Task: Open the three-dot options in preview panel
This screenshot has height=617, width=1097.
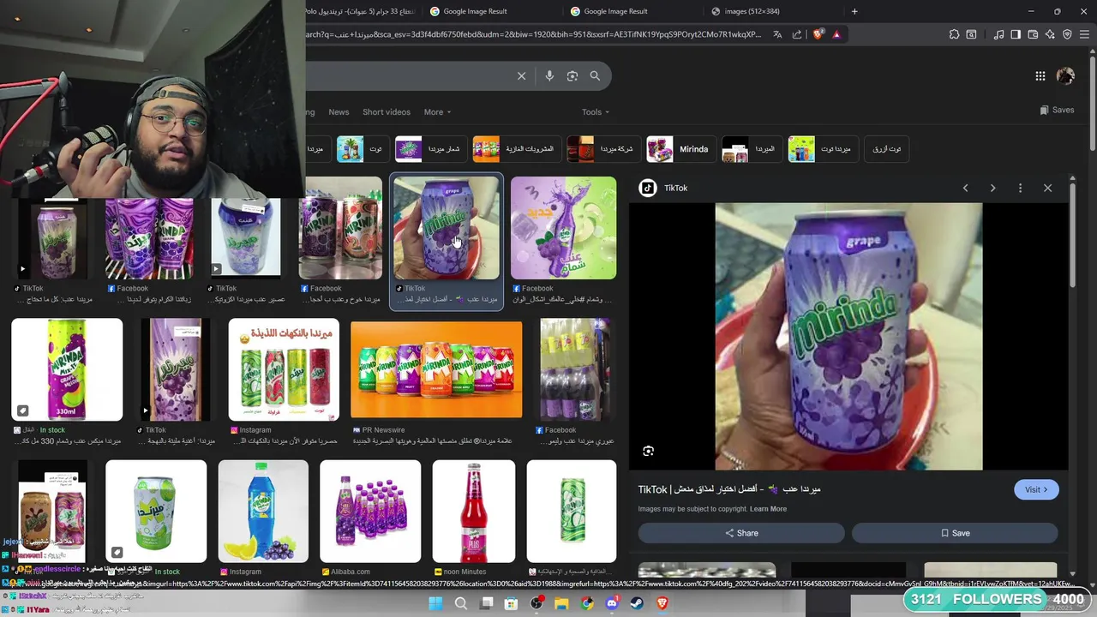Action: [1020, 188]
